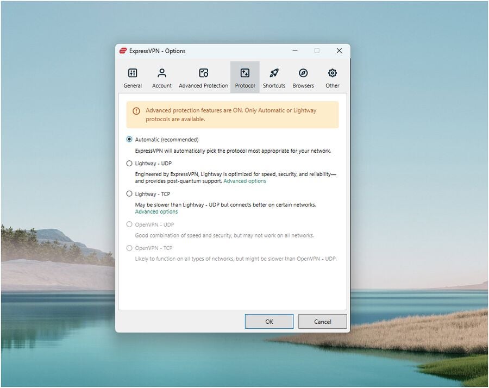The image size is (489, 388).
Task: Click 'Likely to function on all types' text
Action: point(236,259)
